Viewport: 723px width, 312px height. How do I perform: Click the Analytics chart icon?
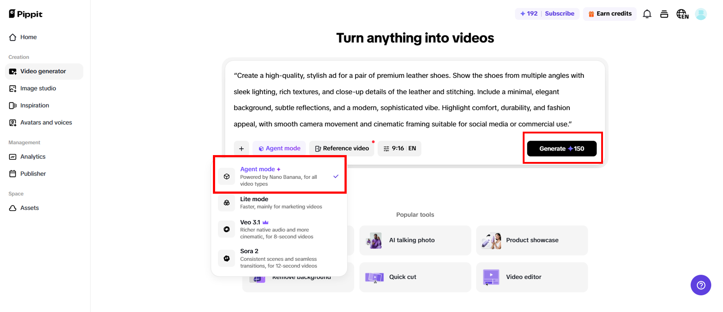tap(13, 157)
